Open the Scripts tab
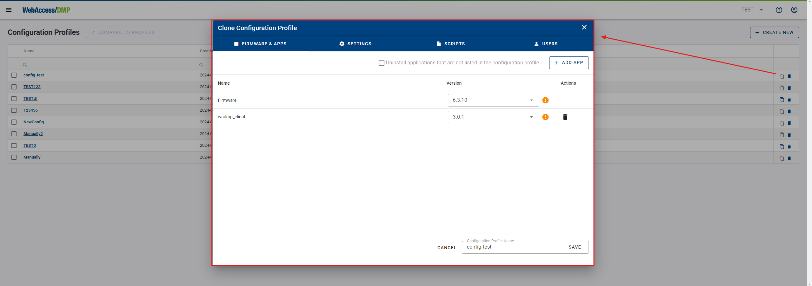The width and height of the screenshot is (812, 286). coord(451,44)
